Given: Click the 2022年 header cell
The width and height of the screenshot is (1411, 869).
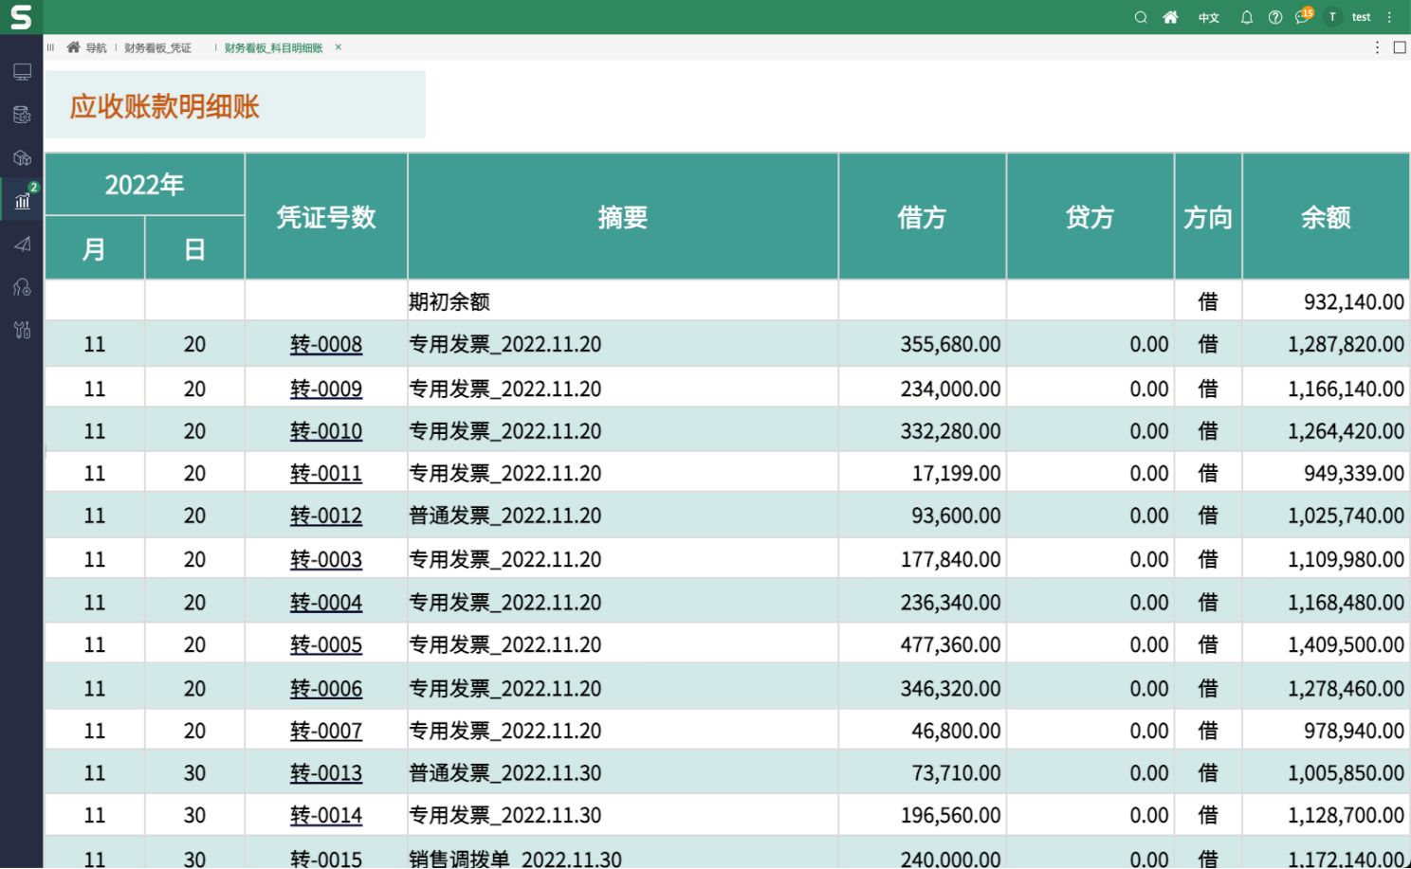Looking at the screenshot, I should coord(144,185).
